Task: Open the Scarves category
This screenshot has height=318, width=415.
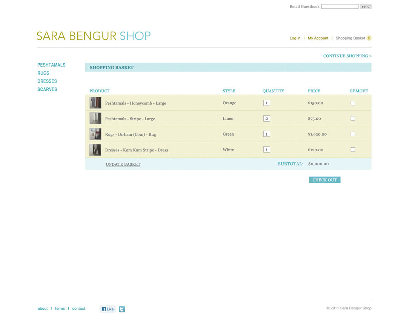Action: (47, 89)
